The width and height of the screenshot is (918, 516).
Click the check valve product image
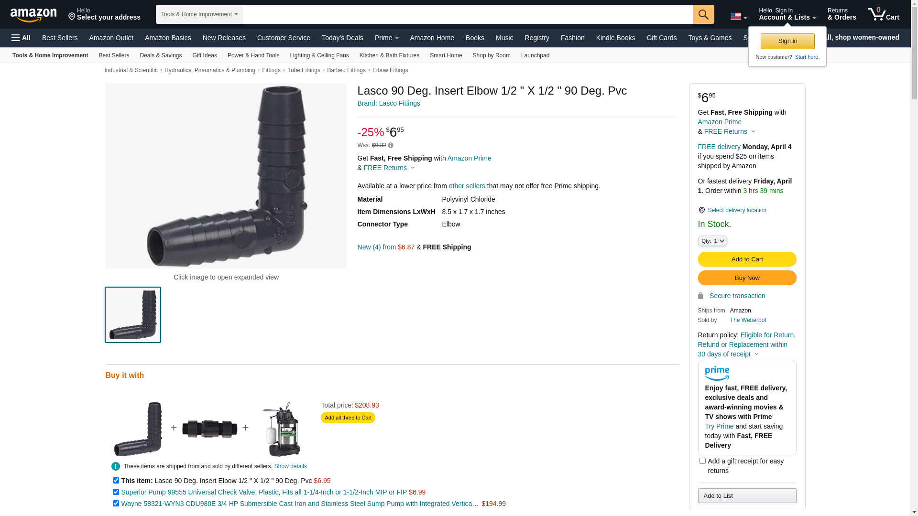(x=209, y=429)
